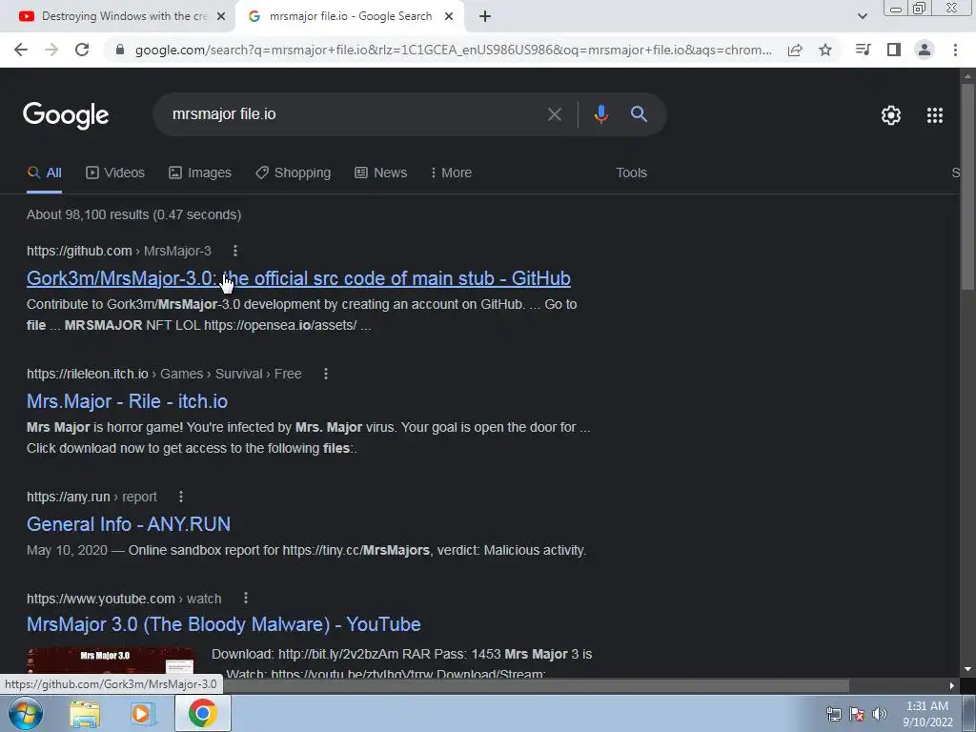Switch to Shopping results
976x732 pixels.
point(294,173)
